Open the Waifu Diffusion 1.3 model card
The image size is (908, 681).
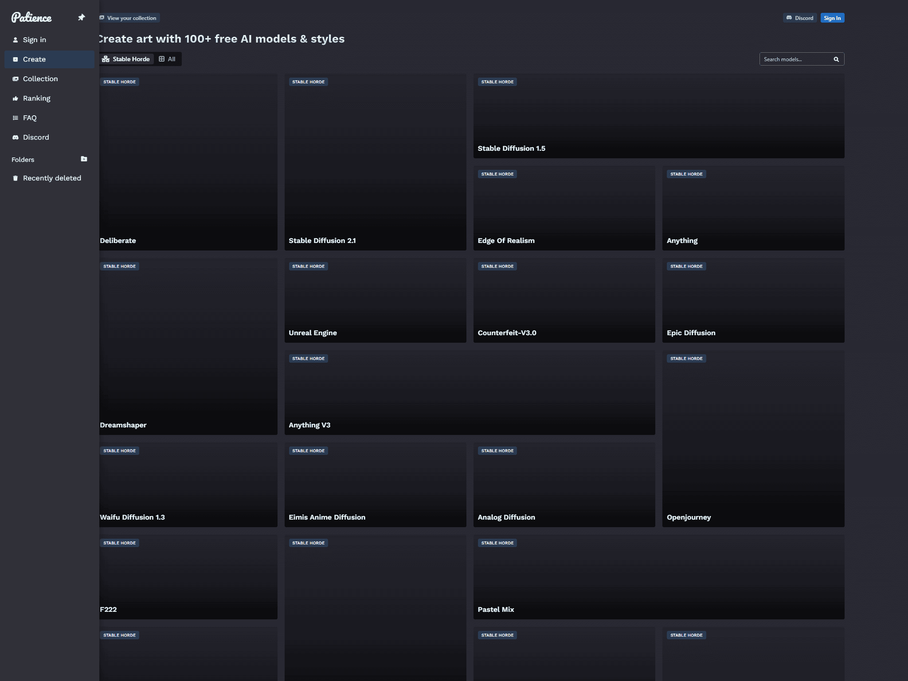point(188,485)
